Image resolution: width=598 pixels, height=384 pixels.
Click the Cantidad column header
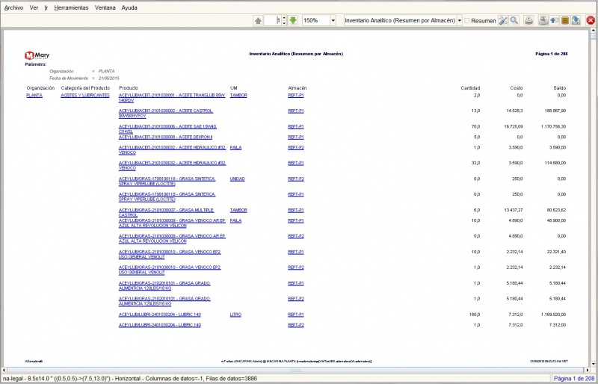(x=470, y=88)
